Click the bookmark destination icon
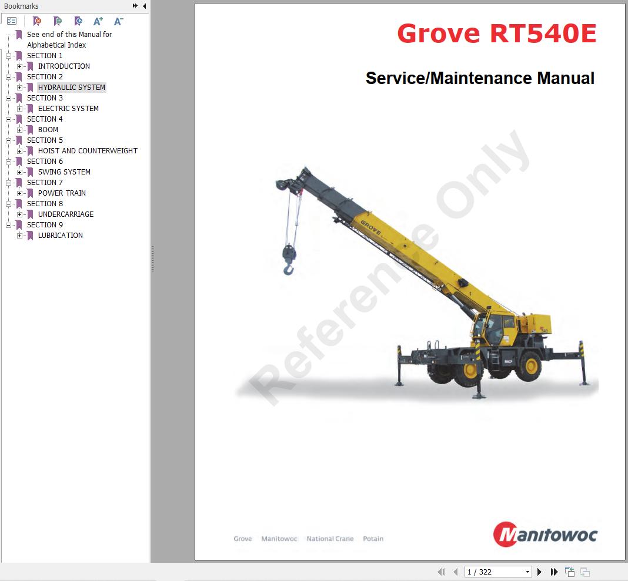 (78, 21)
